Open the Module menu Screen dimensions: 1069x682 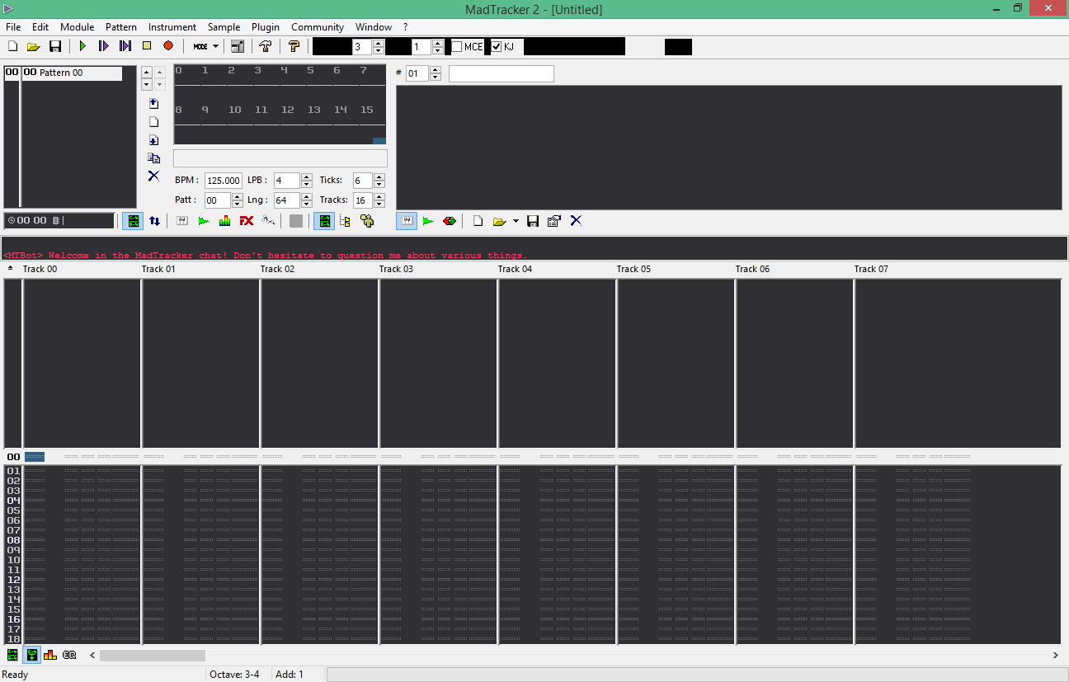78,27
